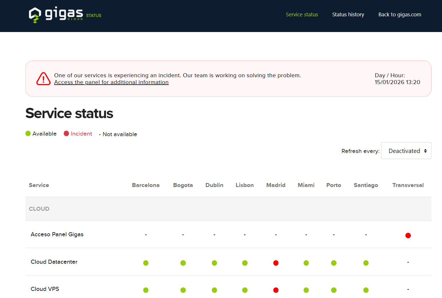Click the red Incident legend dot
The height and width of the screenshot is (298, 442).
[66, 134]
